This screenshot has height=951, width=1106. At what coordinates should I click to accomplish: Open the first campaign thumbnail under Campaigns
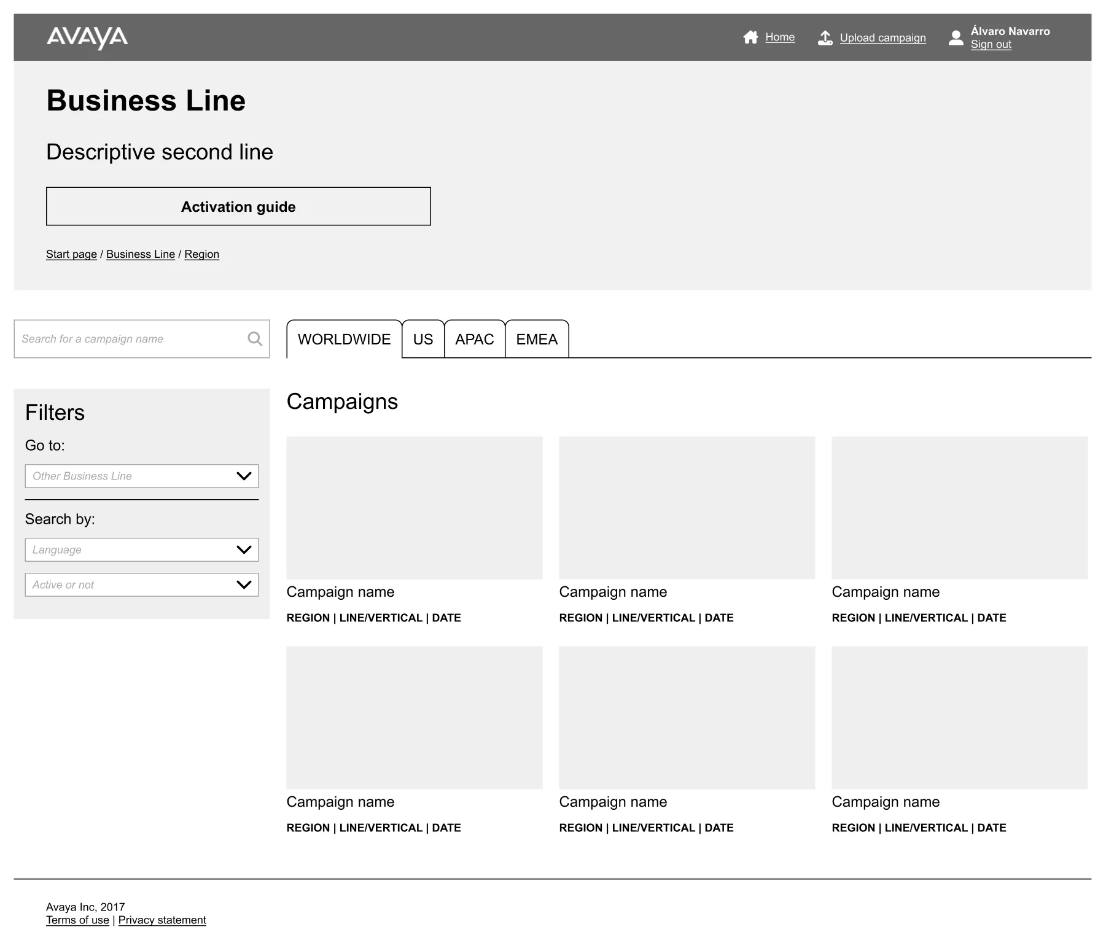(x=415, y=507)
